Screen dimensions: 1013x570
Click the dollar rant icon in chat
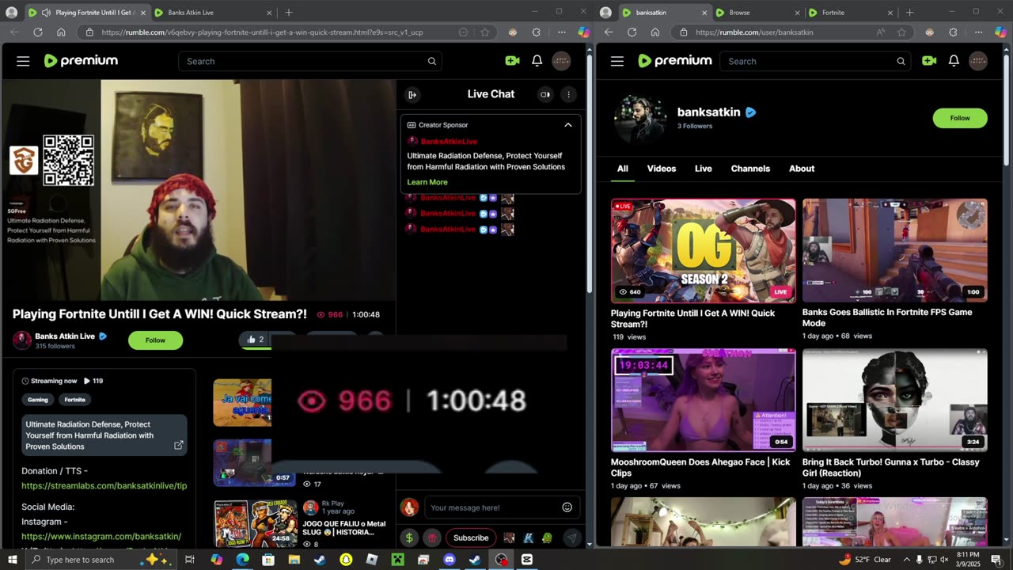pos(409,538)
